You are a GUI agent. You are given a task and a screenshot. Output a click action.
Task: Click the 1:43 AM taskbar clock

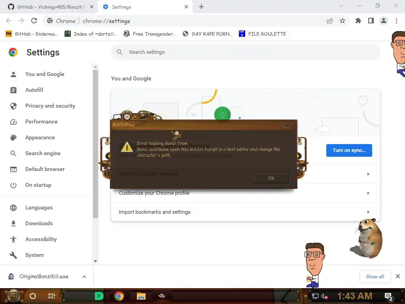coord(355,296)
